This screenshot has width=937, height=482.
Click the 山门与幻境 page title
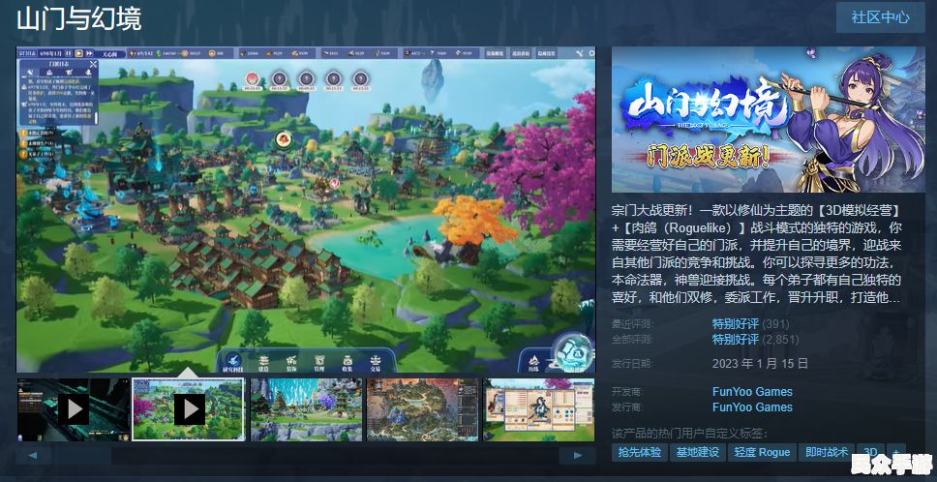[x=78, y=19]
